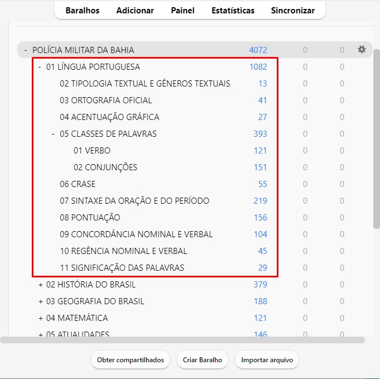The width and height of the screenshot is (380, 379).
Task: Open the Baralhos tab
Action: pos(83,11)
